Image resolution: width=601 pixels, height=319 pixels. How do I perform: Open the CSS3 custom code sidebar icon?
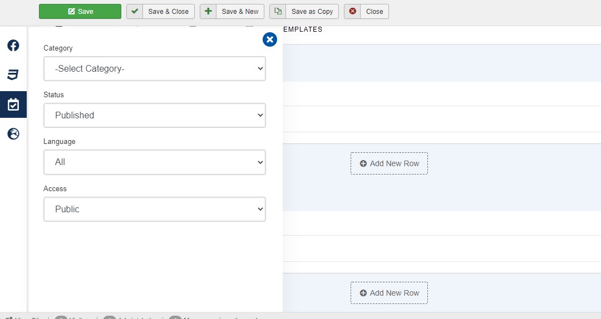(x=13, y=75)
